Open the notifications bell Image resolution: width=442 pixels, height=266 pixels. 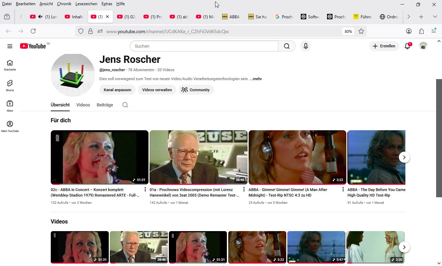pos(407,46)
